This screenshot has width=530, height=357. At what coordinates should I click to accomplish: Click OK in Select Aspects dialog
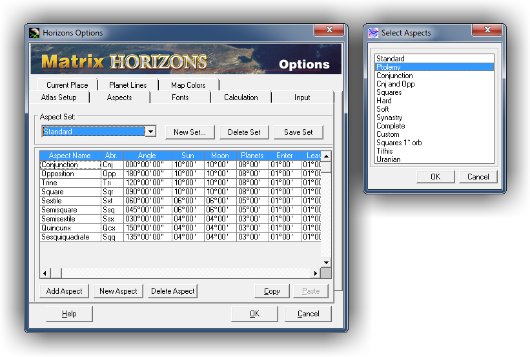coord(435,177)
